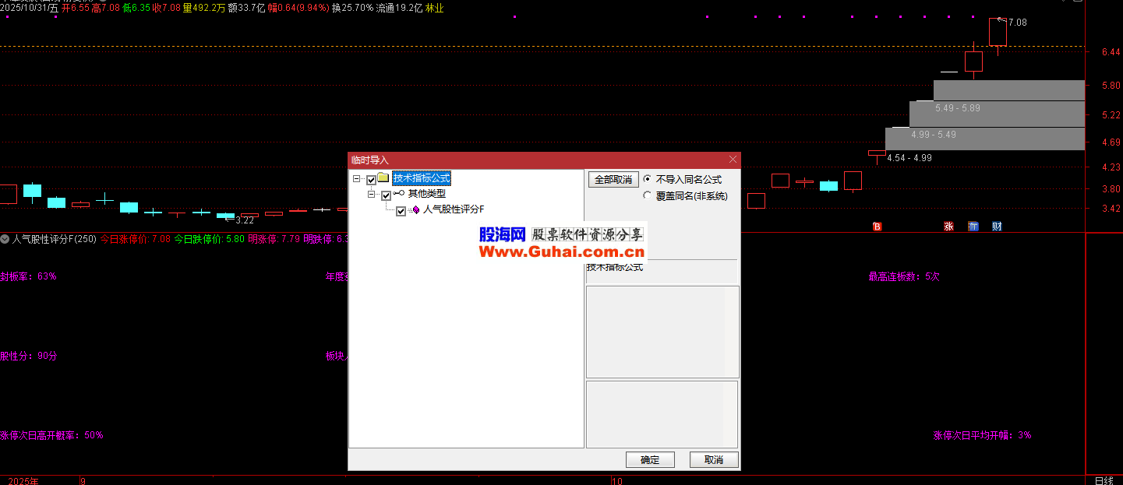
Task: Select the 不导入同名公式 radio option
Action: [x=647, y=179]
